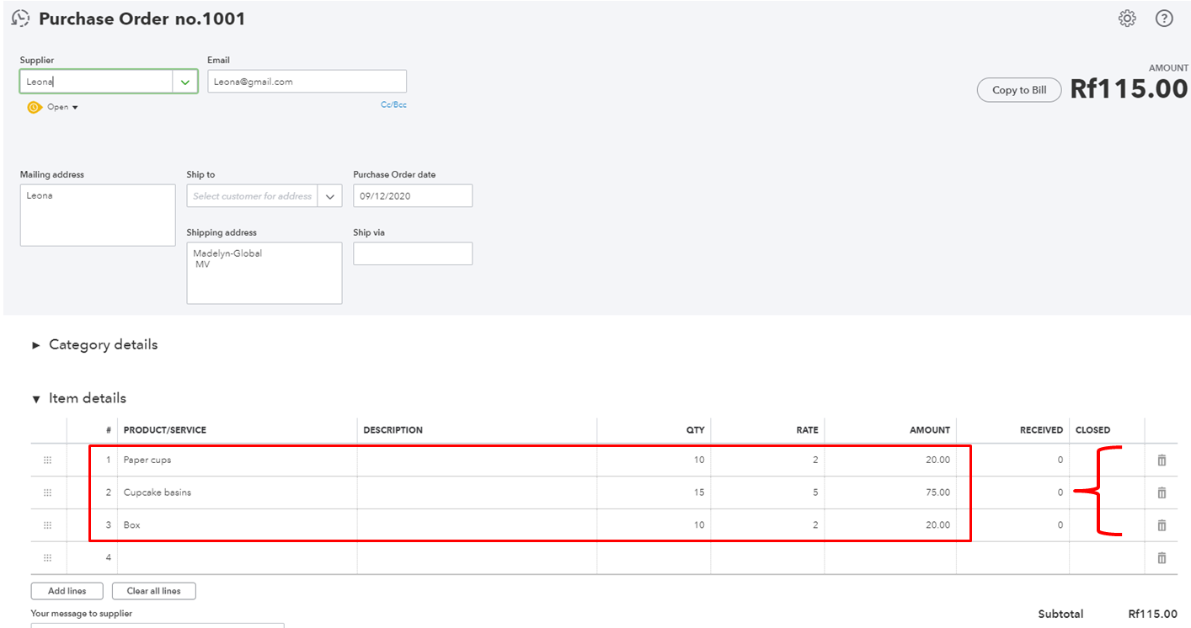Click the Ship via input field
This screenshot has width=1191, height=628.
(412, 253)
